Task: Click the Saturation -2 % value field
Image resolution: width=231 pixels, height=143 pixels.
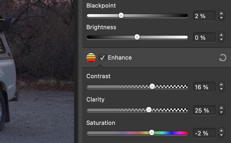Action: click(204, 133)
